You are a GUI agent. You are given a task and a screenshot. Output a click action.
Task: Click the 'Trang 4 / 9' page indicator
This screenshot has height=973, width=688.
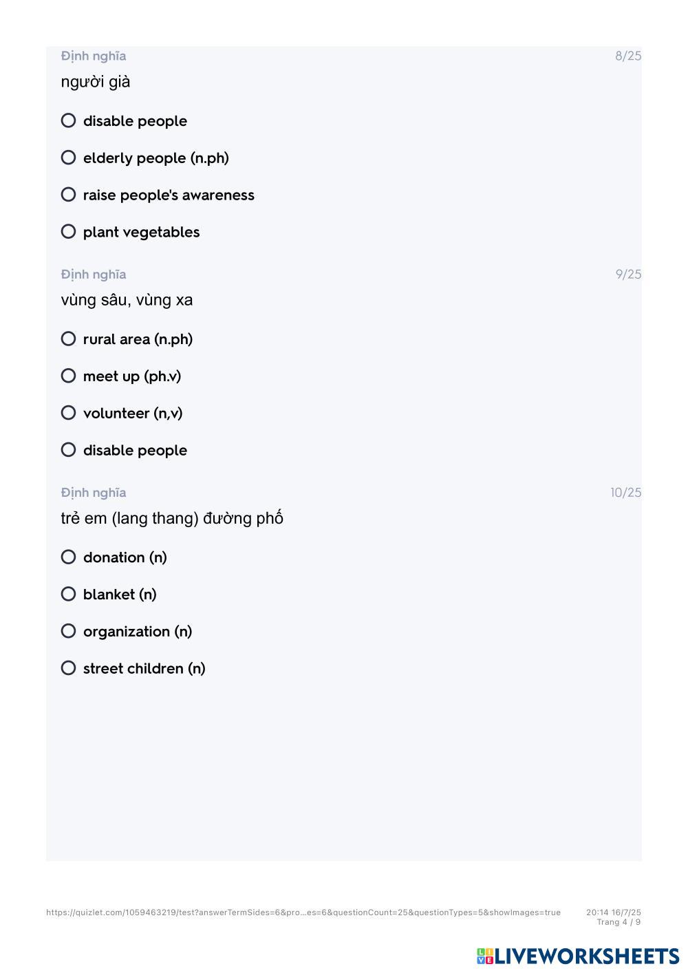tap(619, 922)
